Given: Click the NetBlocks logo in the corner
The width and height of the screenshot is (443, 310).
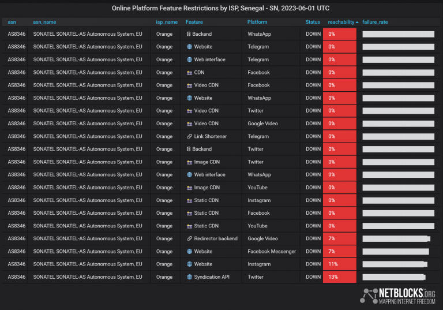Looking at the screenshot, I should click(397, 295).
